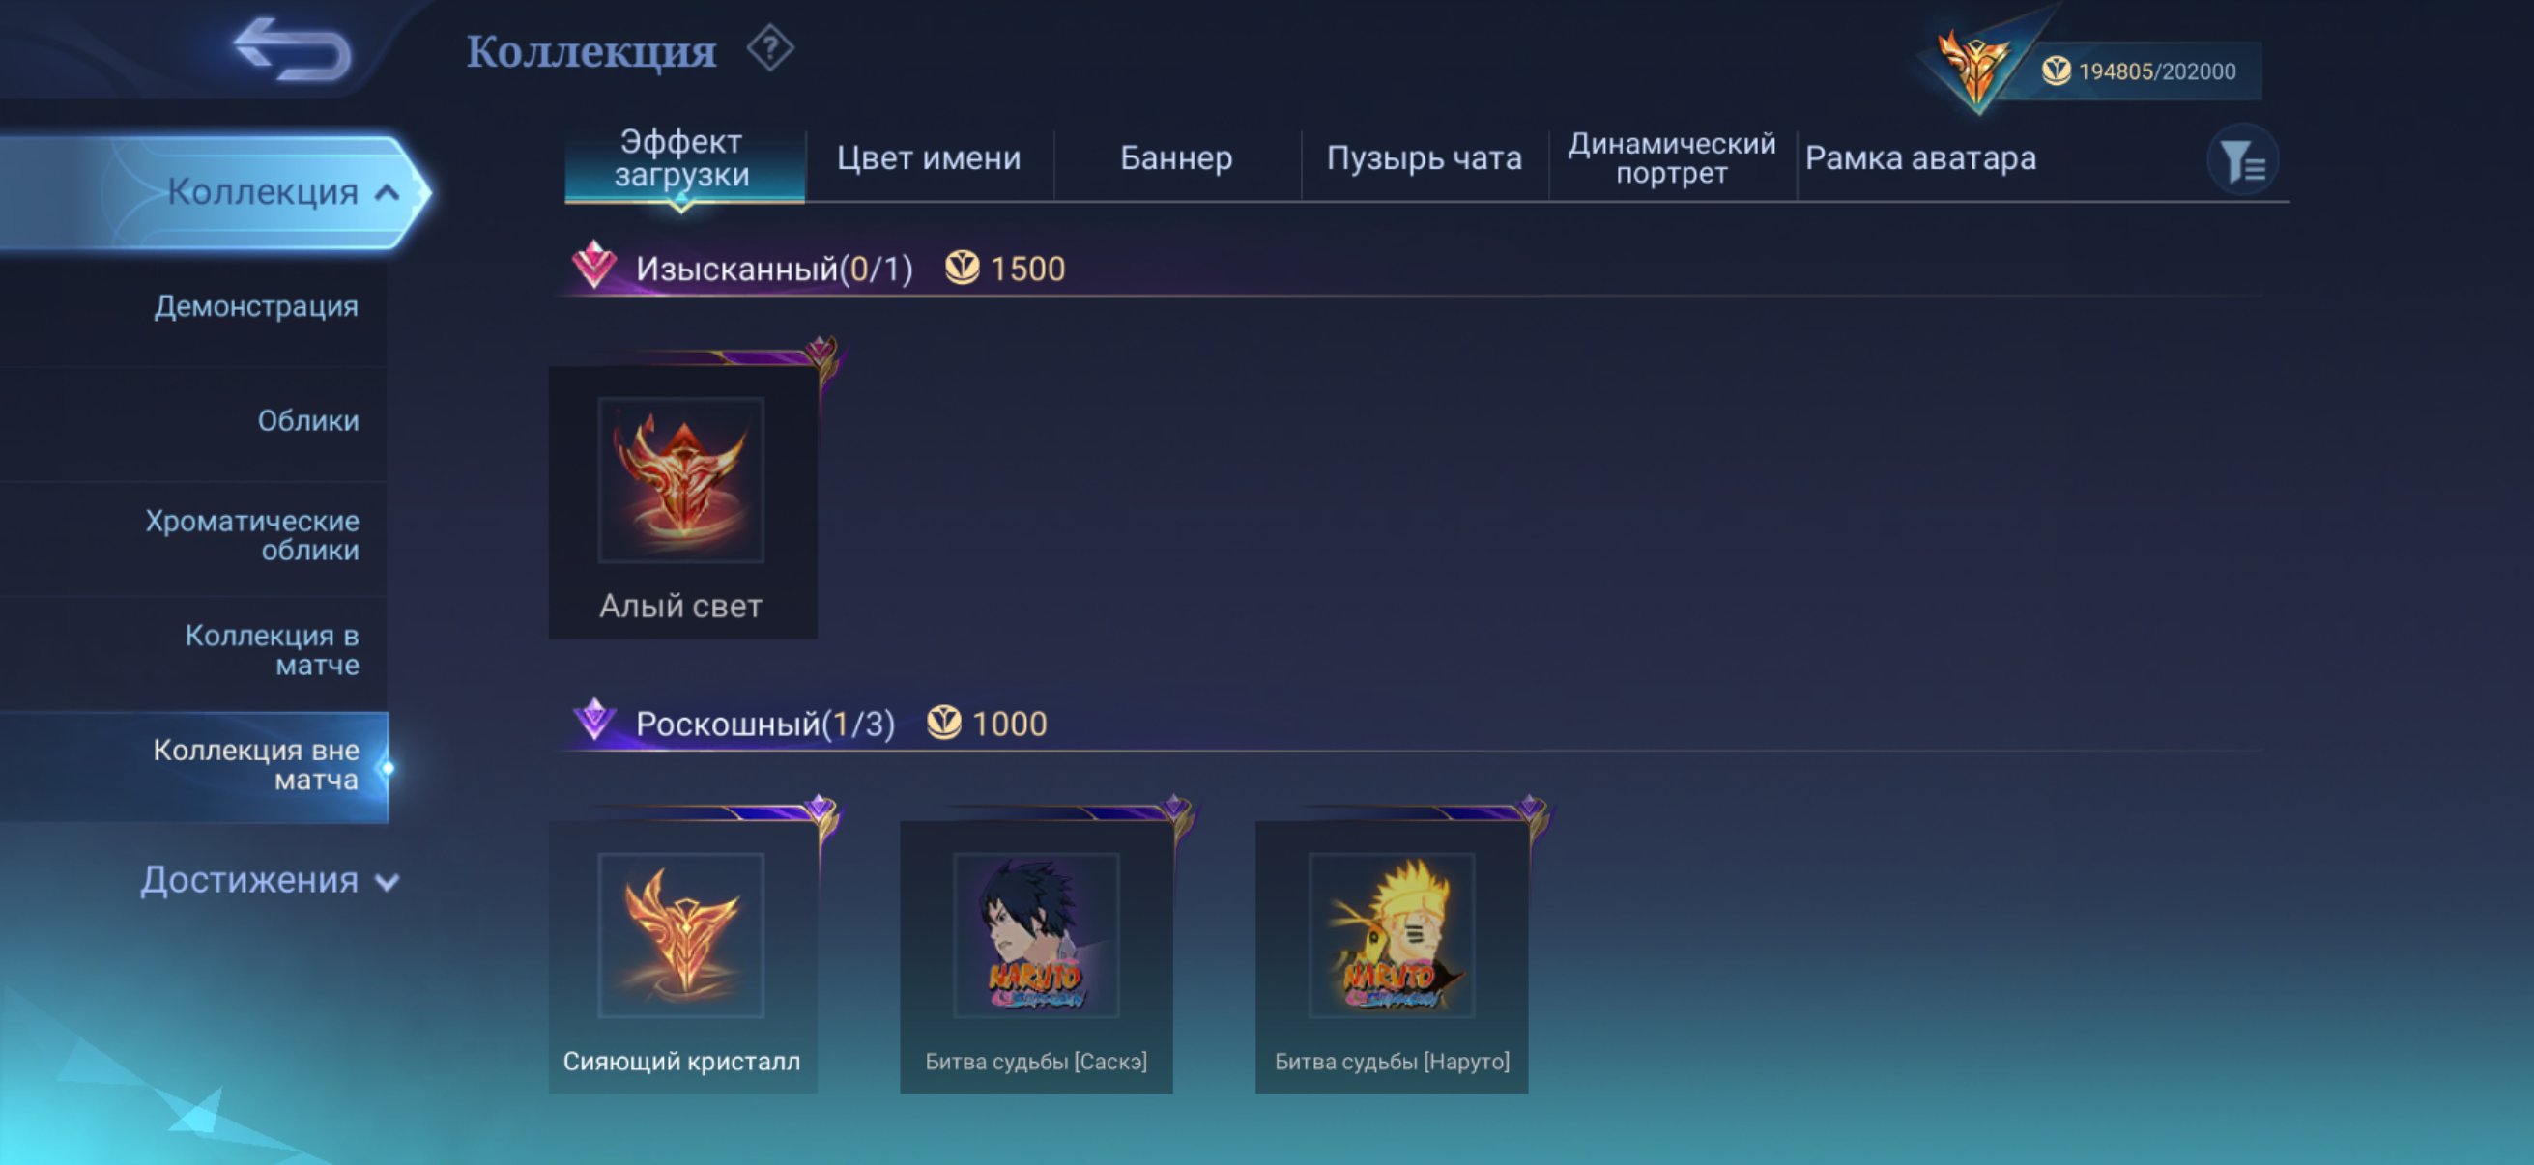2534x1165 pixels.
Task: Open the Пузырь чата tab
Action: pyautogui.click(x=1424, y=158)
